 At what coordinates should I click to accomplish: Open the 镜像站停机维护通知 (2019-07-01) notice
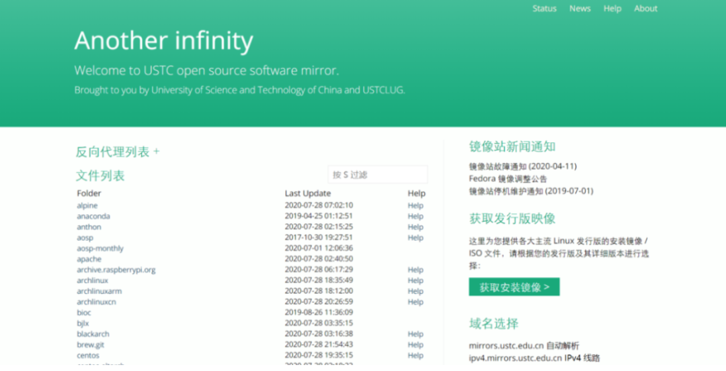(x=531, y=191)
